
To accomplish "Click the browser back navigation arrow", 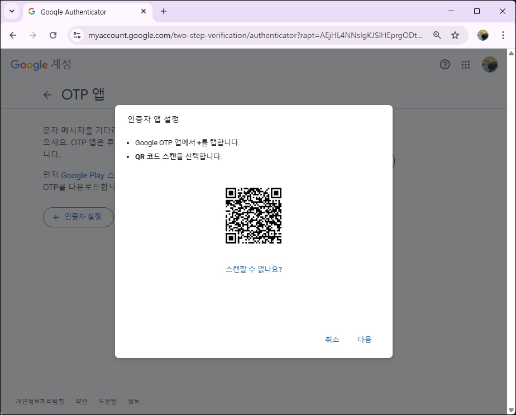I will click(13, 35).
